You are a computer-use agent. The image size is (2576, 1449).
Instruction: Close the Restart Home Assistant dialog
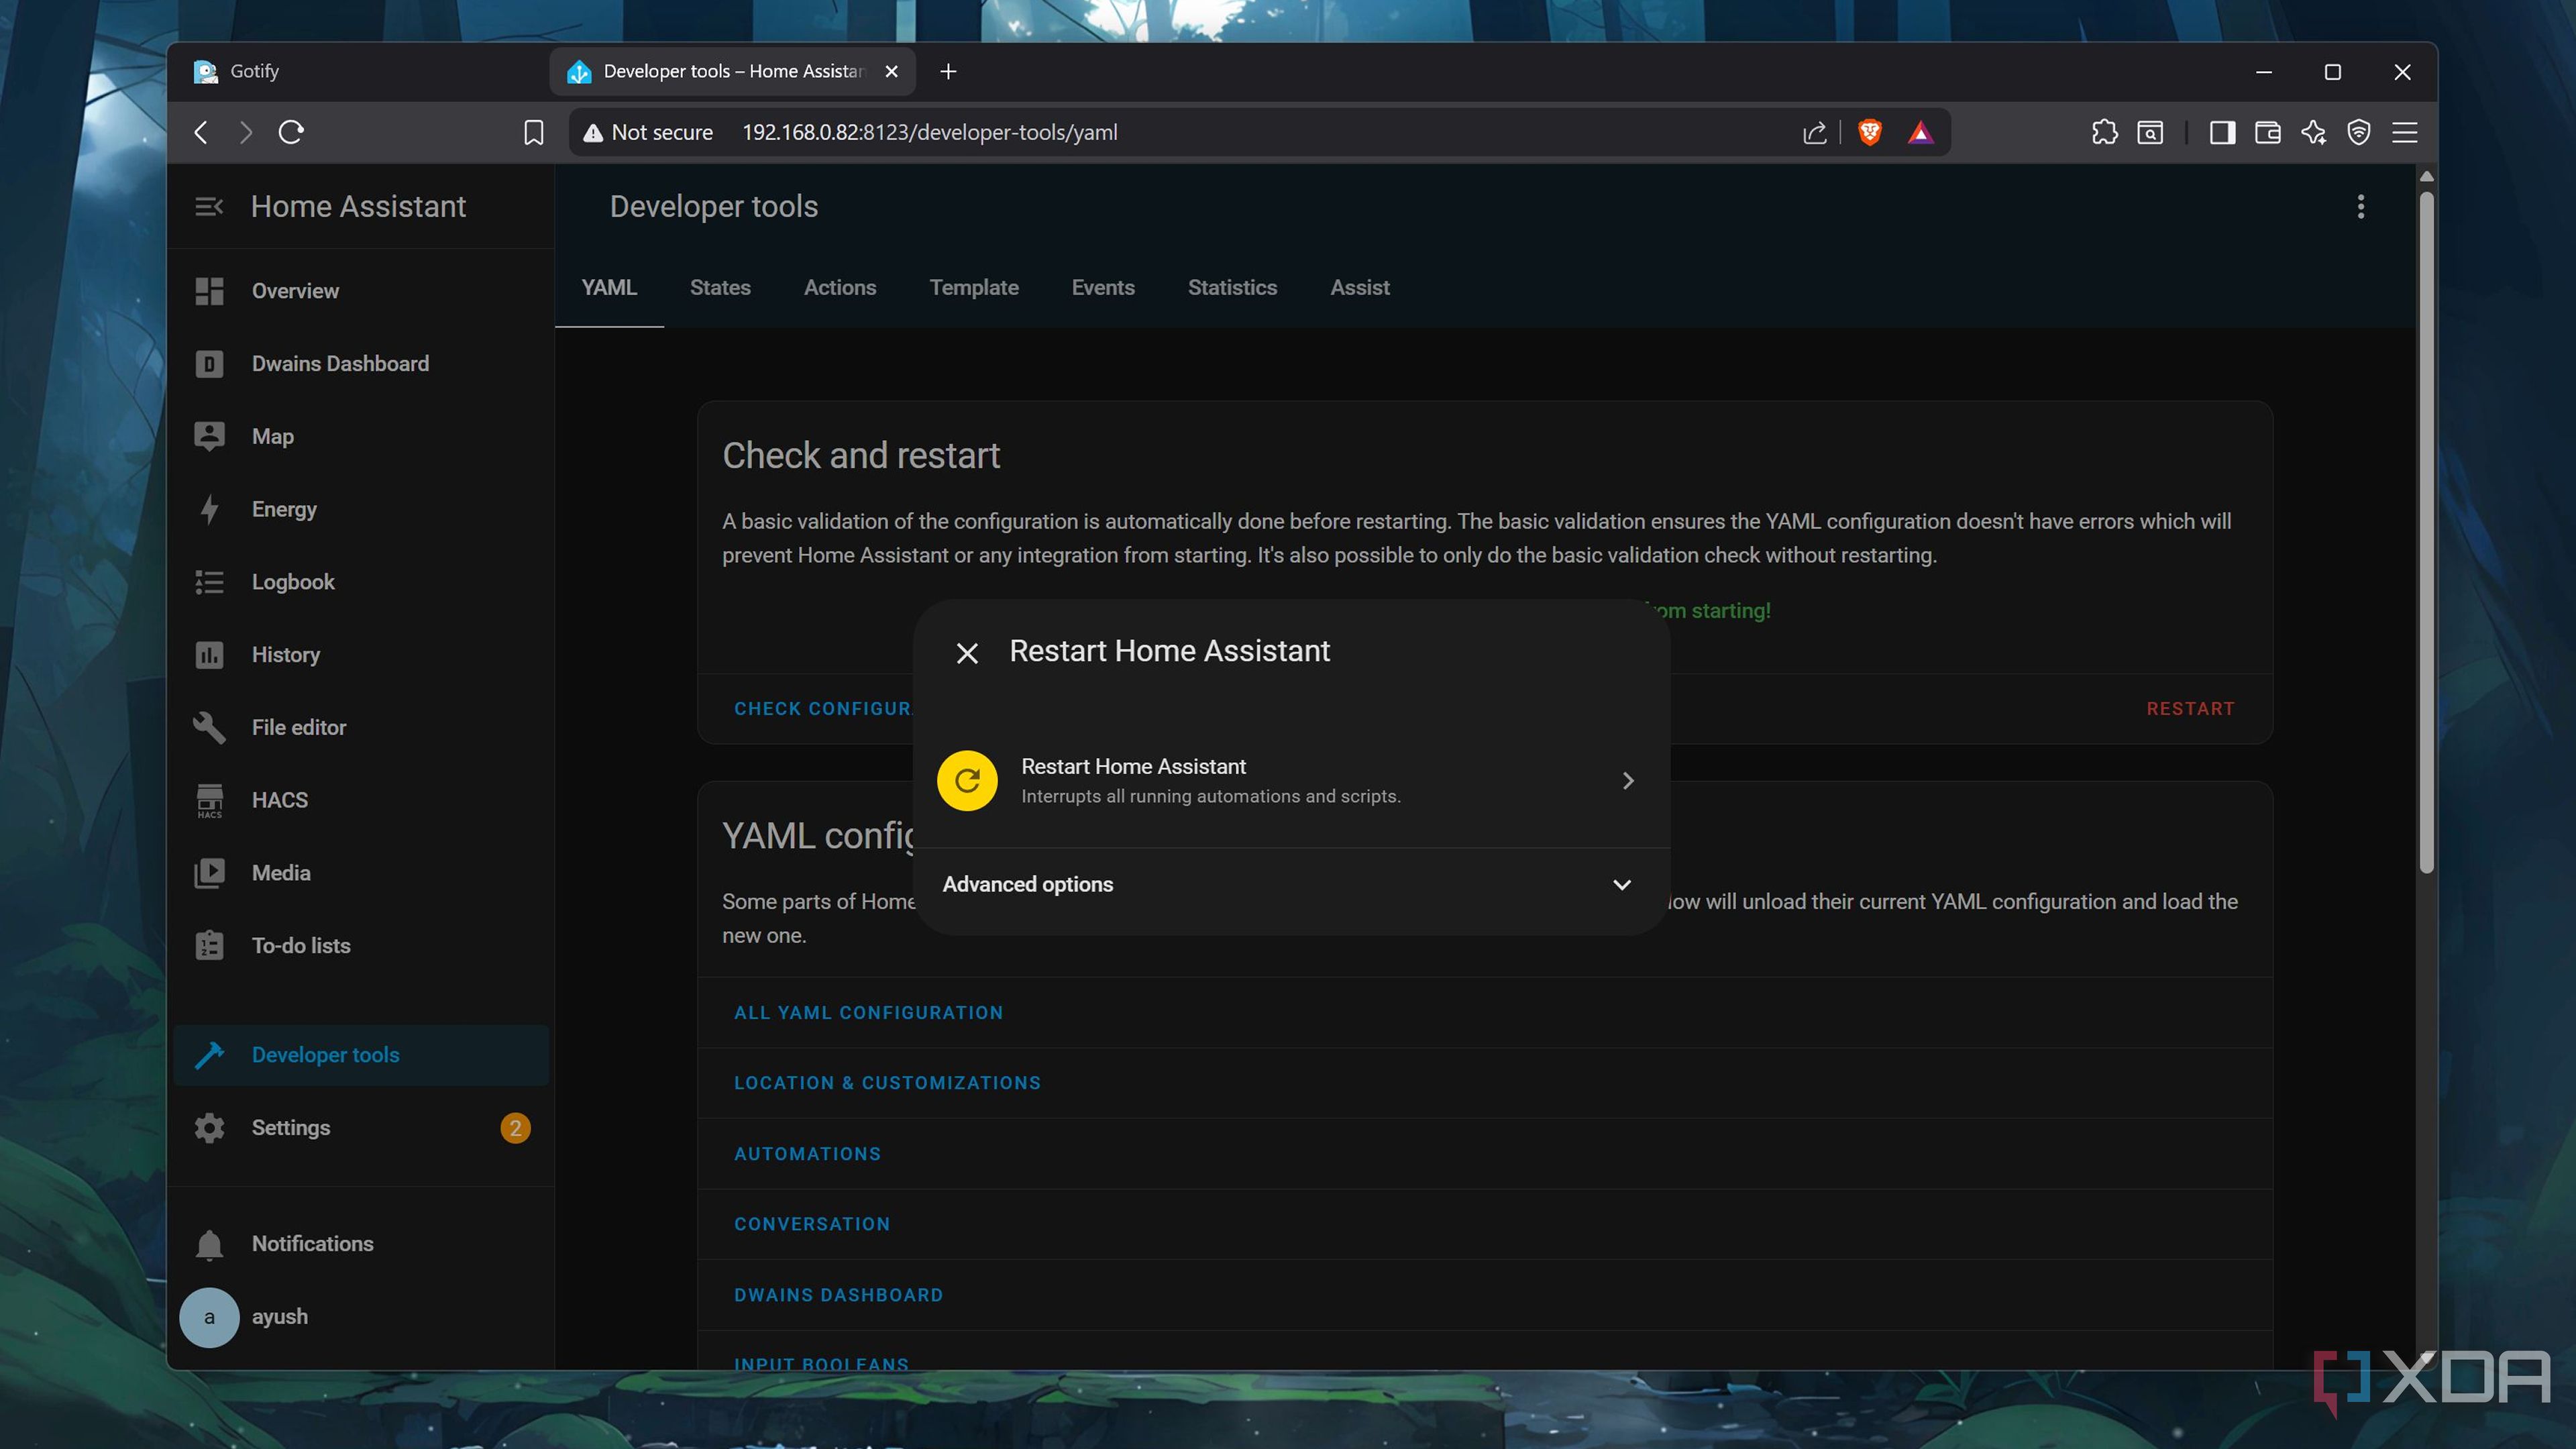pos(967,653)
